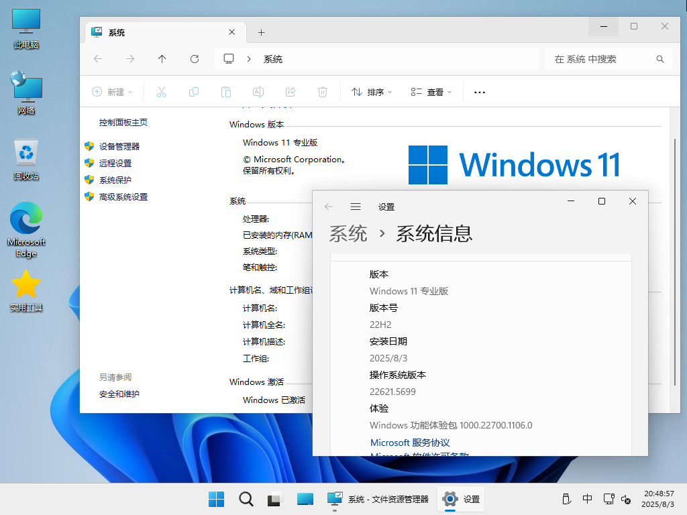Click the Delete icon in the toolbar
The width and height of the screenshot is (687, 515).
coord(322,92)
